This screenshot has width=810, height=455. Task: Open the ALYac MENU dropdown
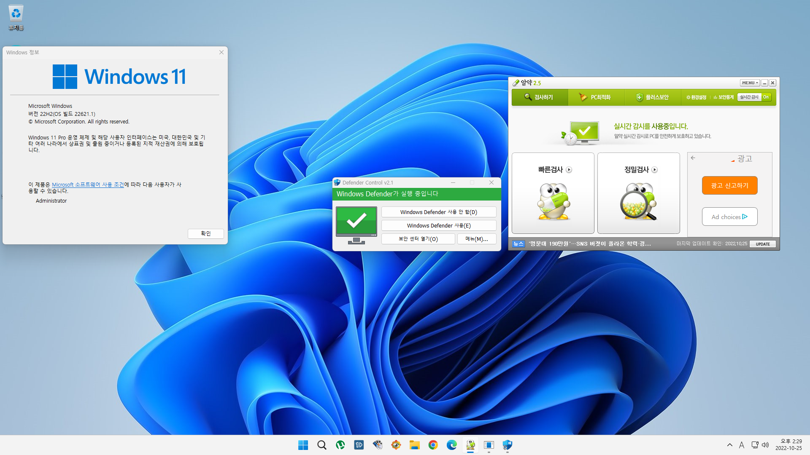point(750,83)
